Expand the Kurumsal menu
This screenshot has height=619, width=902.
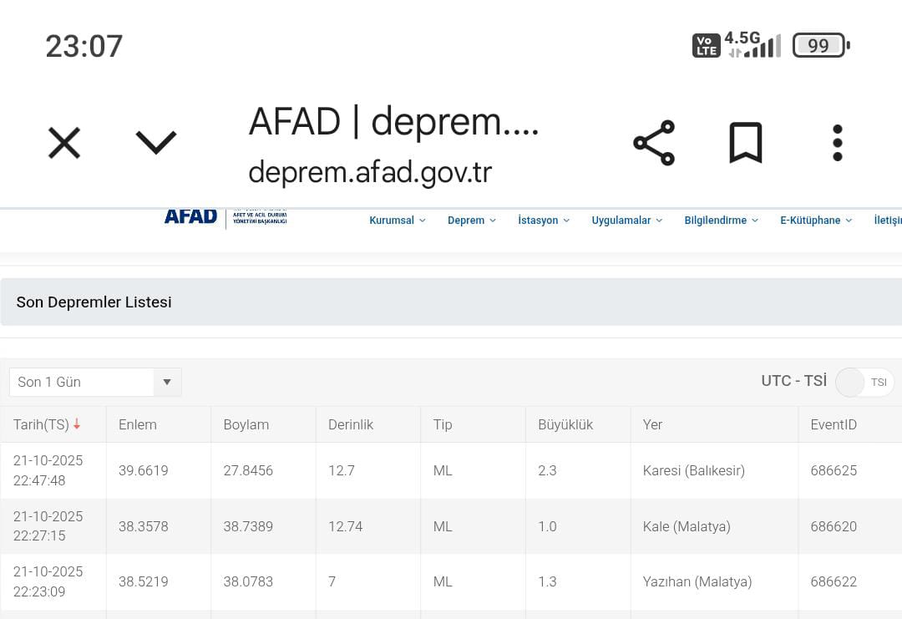(x=397, y=221)
